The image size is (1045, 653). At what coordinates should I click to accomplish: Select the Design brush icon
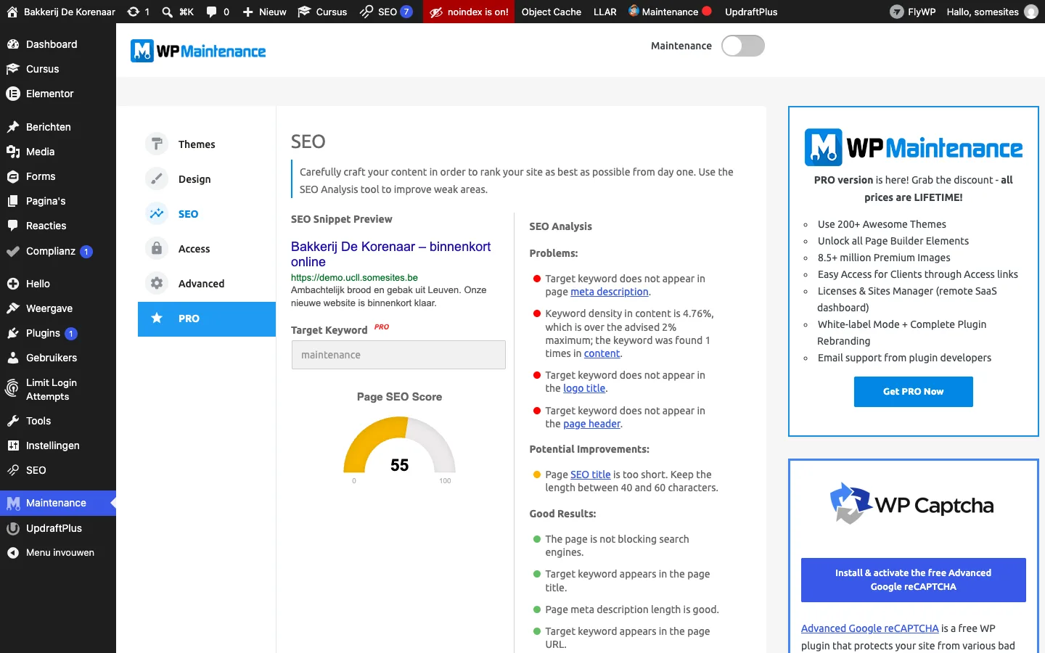157,178
